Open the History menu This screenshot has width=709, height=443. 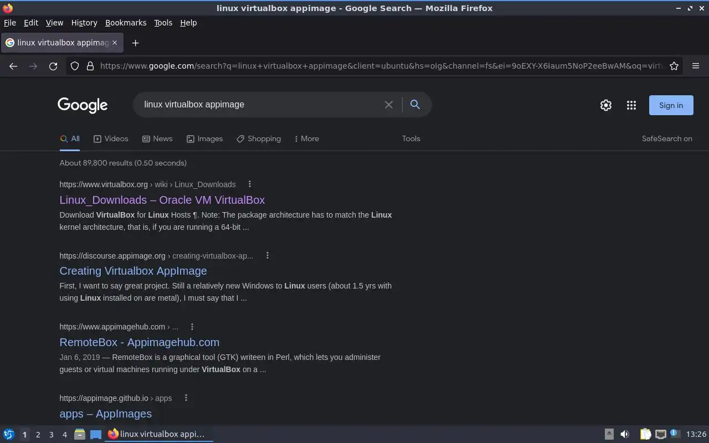click(x=84, y=23)
